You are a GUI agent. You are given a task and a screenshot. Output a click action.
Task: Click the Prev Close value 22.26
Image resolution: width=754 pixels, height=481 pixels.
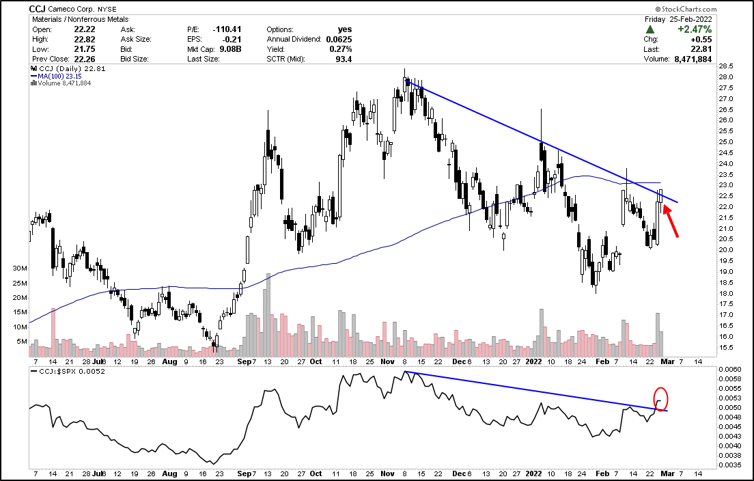pyautogui.click(x=85, y=59)
